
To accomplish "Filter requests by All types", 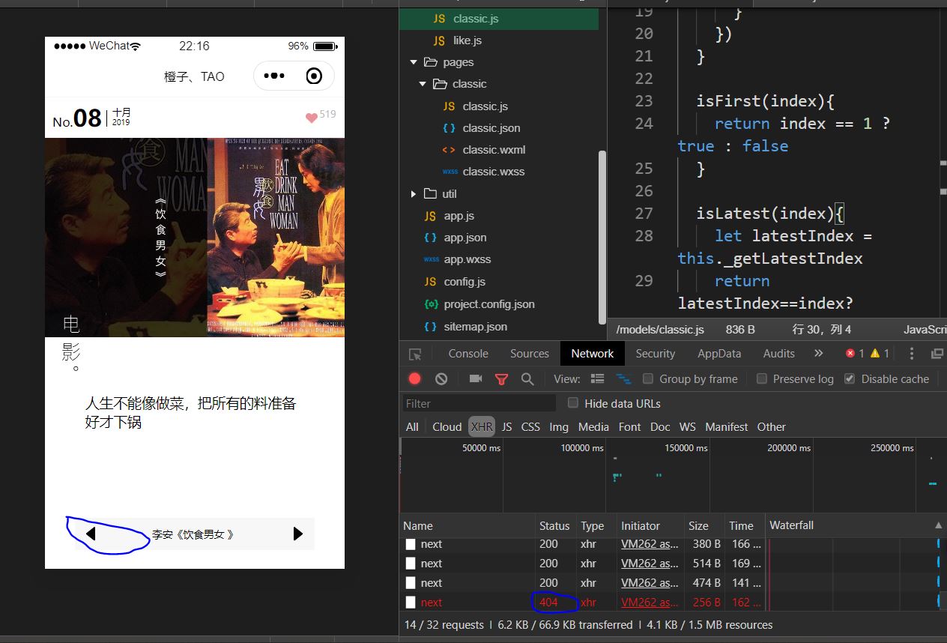I will [412, 426].
